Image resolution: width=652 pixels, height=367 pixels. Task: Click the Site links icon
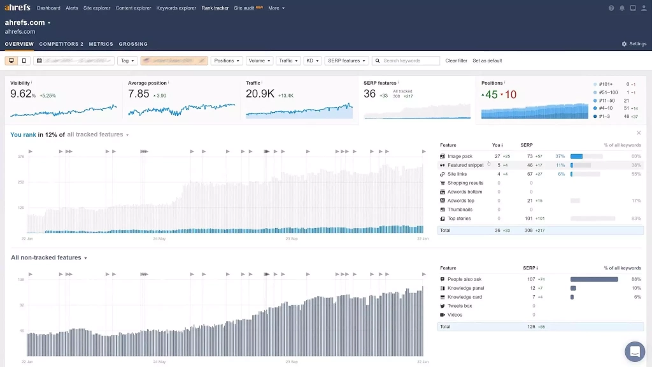(443, 174)
